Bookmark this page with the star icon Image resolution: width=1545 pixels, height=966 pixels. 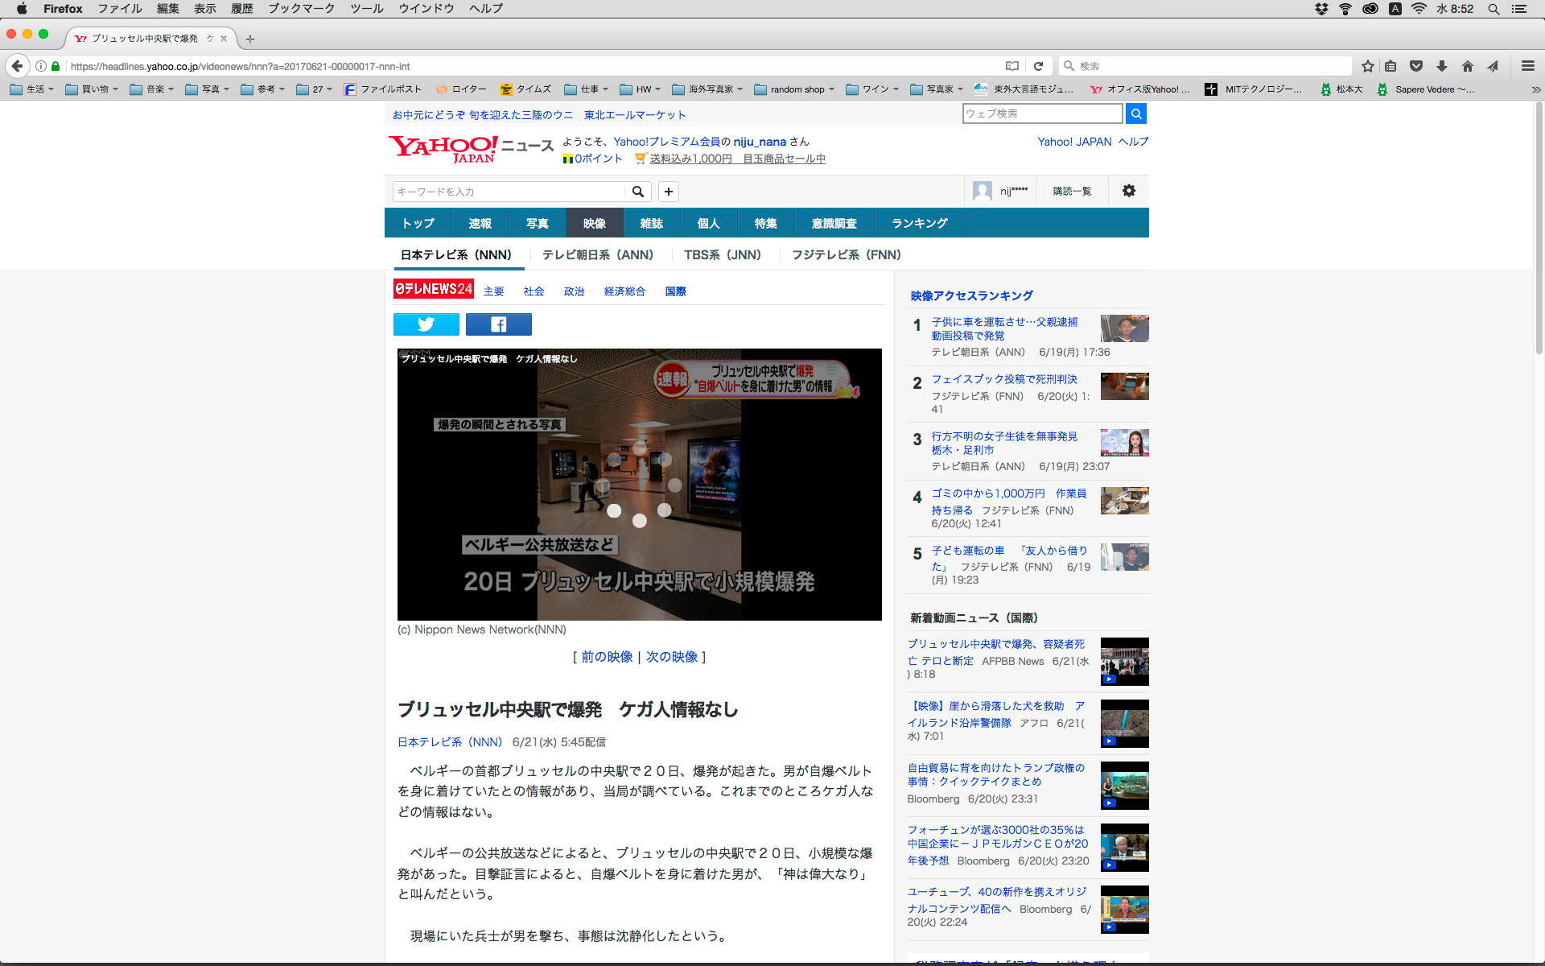[x=1367, y=66]
